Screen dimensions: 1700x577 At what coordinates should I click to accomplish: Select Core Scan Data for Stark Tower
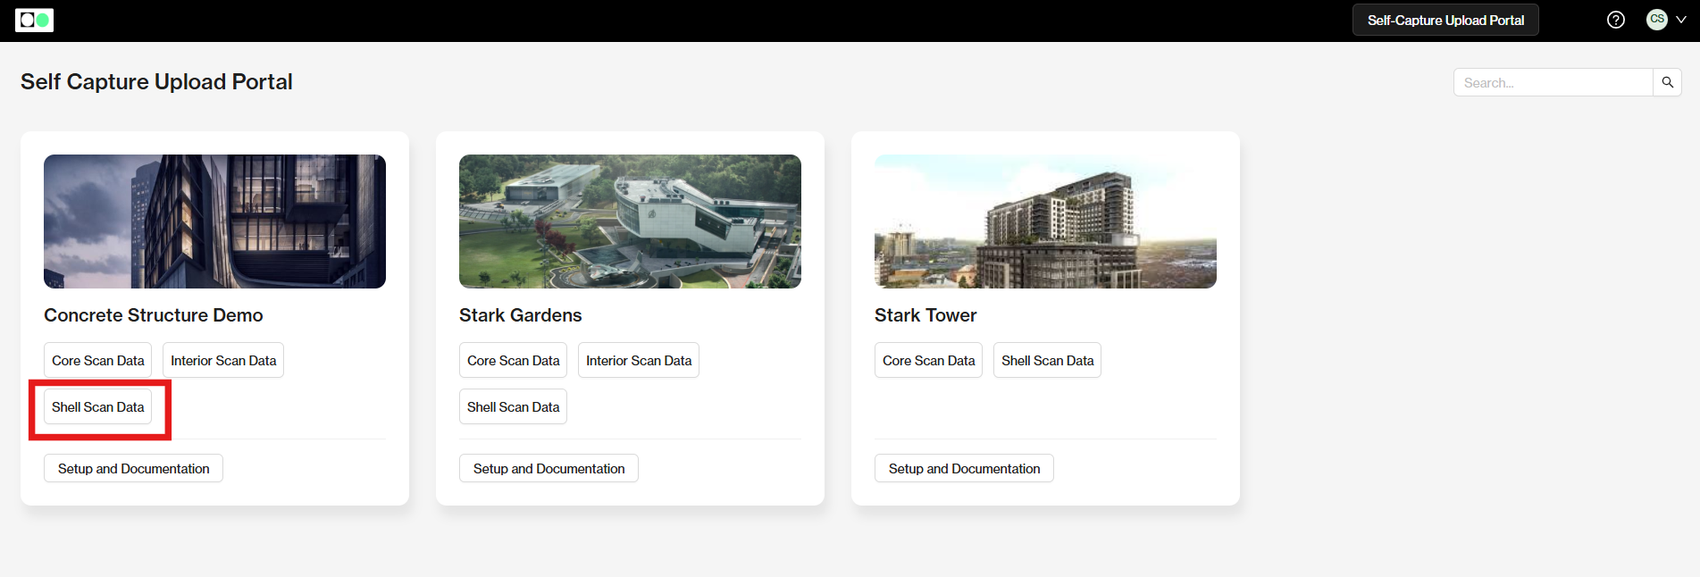(928, 360)
